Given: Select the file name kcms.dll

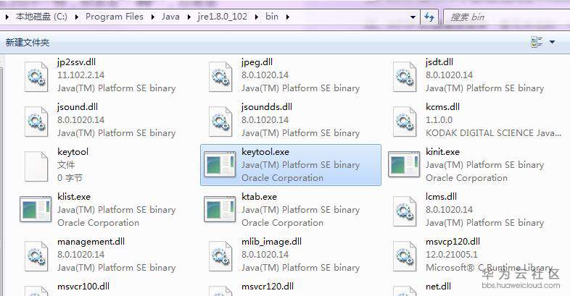Looking at the screenshot, I should point(443,107).
